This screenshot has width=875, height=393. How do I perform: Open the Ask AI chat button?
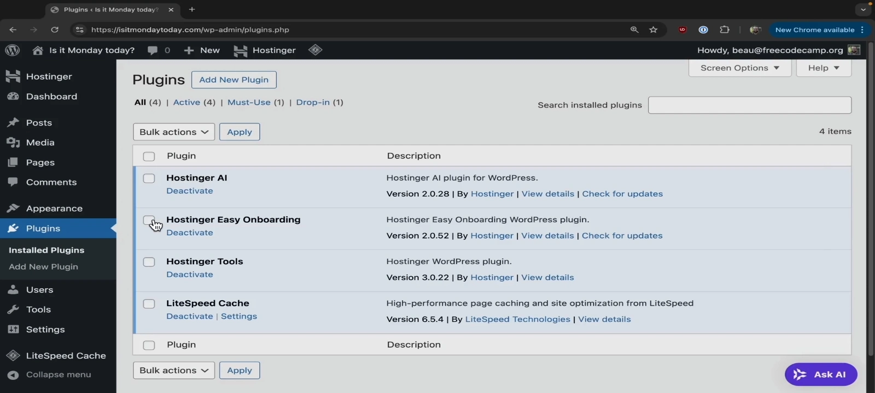821,374
